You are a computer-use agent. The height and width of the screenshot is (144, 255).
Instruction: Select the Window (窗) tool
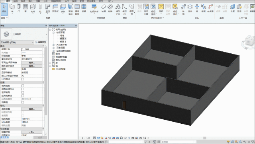pyautogui.click(x=25, y=8)
